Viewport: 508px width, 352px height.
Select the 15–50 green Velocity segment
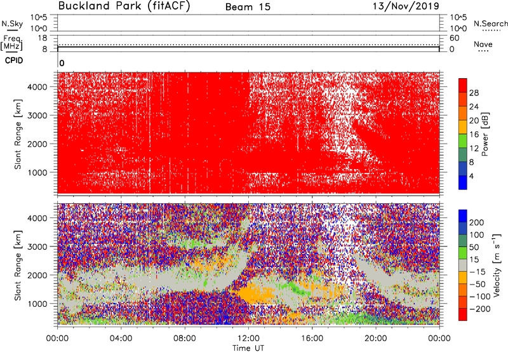[x=463, y=253]
